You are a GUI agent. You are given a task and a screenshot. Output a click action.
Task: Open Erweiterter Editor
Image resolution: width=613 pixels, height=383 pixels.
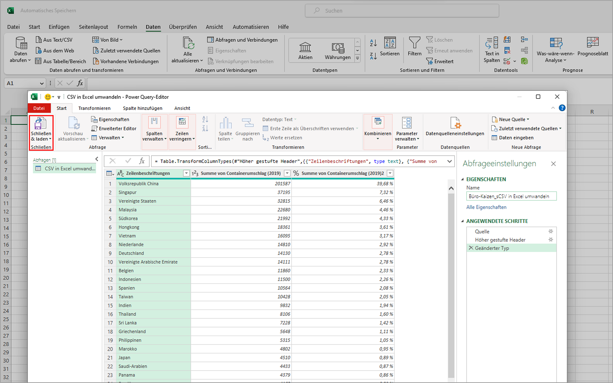(x=114, y=128)
